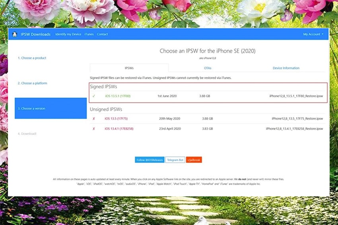The image size is (338, 225).
Task: Click the Follow @iOSReleases button
Action: [150, 160]
